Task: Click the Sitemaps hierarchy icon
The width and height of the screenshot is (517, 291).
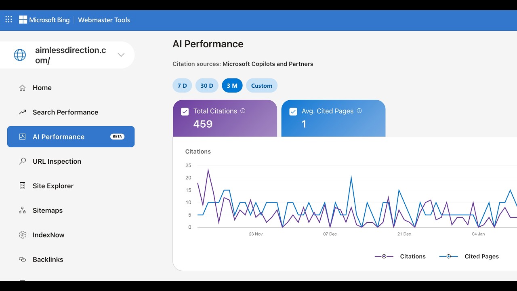Action: coord(23,210)
